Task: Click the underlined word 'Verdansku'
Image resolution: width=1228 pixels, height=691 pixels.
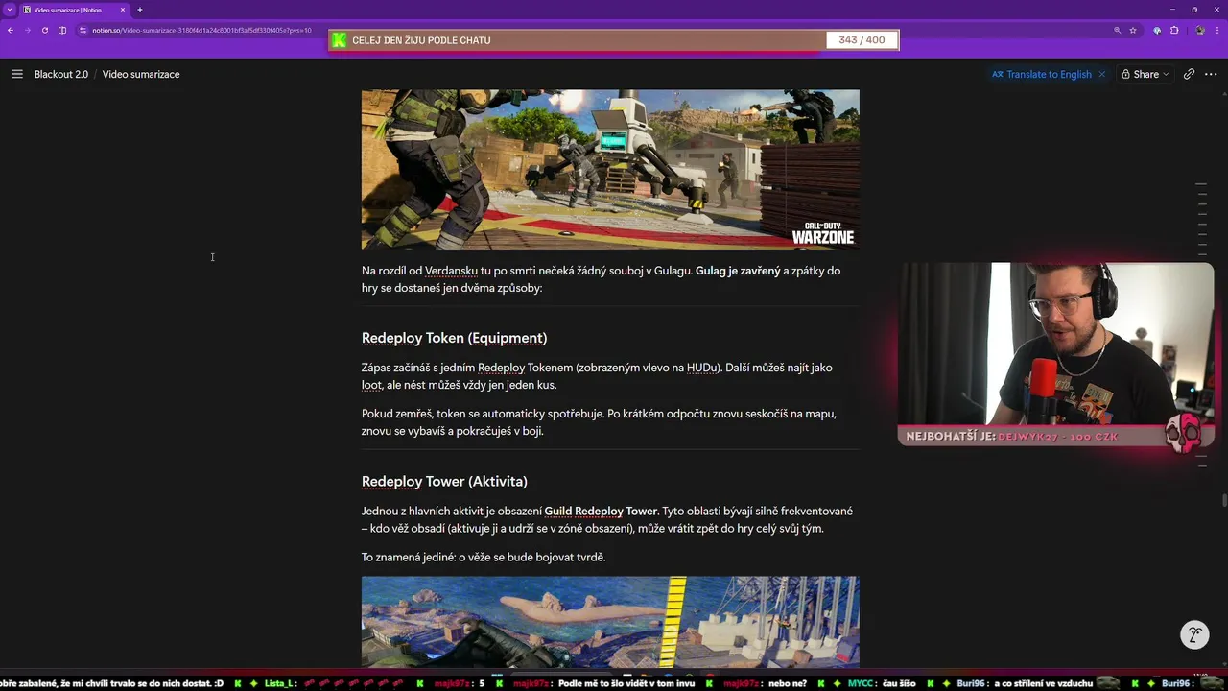Action: tap(451, 271)
